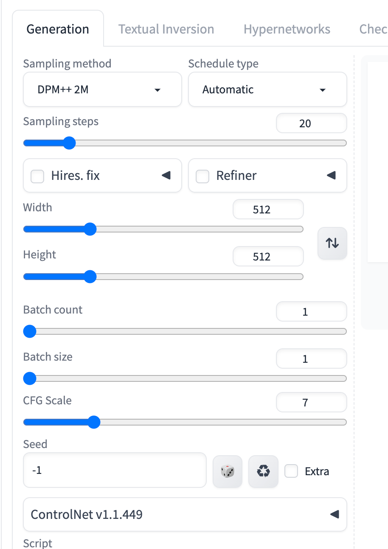This screenshot has width=388, height=549.
Task: Open the Sampling method dropdown
Action: pyautogui.click(x=102, y=90)
